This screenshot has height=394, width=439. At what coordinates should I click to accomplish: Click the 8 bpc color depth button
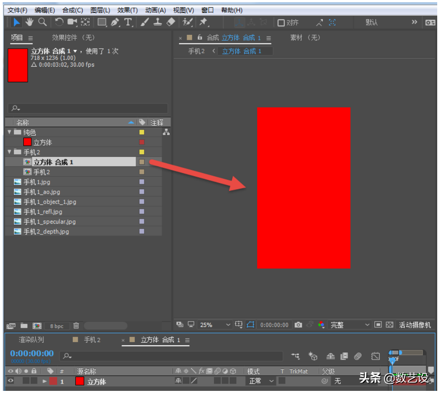[57, 326]
